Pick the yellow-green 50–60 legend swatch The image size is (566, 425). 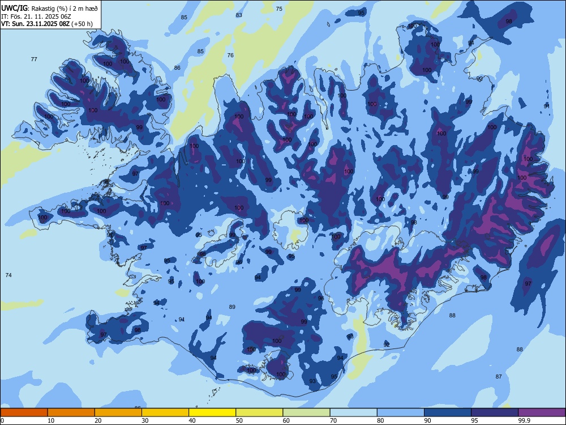[x=259, y=413]
